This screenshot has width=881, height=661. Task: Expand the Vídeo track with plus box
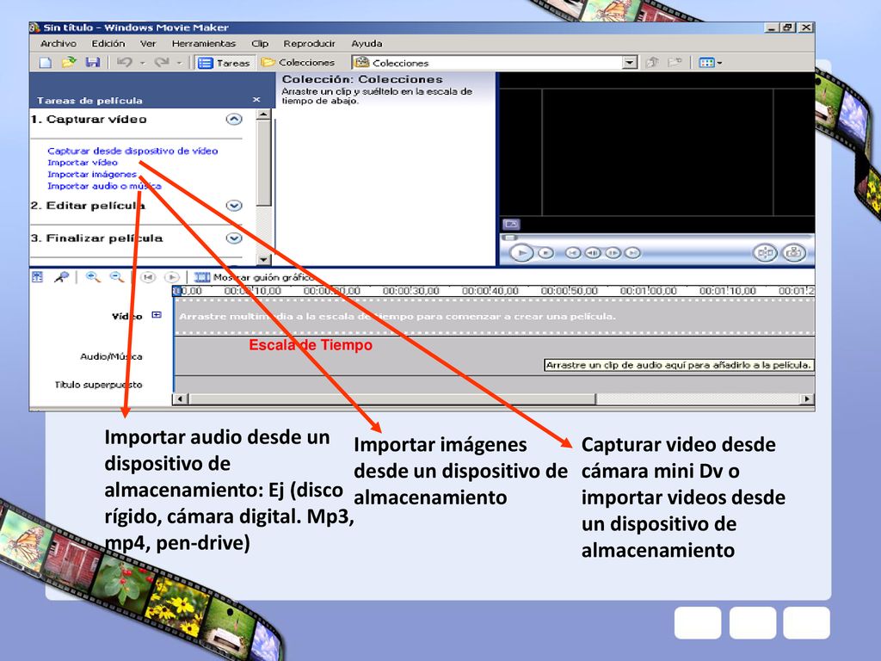[x=157, y=315]
